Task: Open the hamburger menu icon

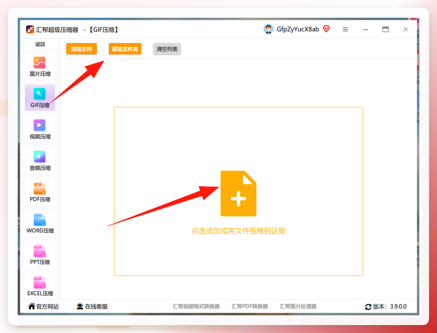Action: click(345, 29)
